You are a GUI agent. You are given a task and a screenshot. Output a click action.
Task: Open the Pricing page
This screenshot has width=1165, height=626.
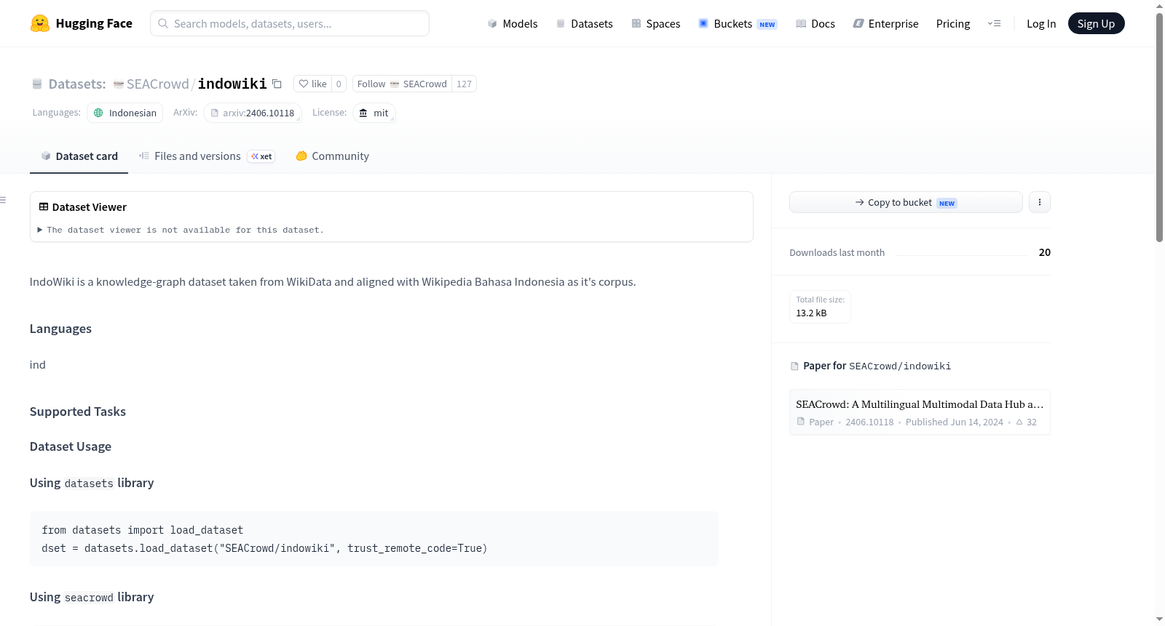[x=953, y=23]
